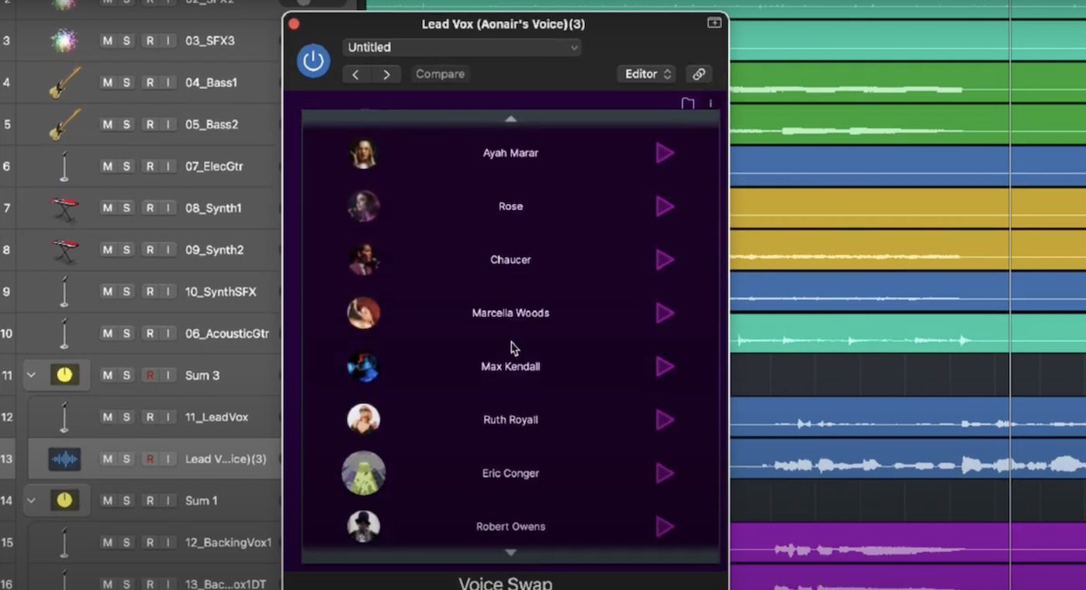
Task: Toggle the plugin power bypass button
Action: (313, 61)
